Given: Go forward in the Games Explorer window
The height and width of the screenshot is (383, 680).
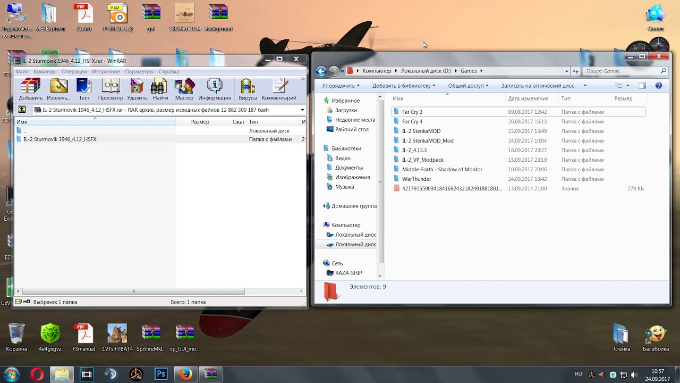Looking at the screenshot, I should pyautogui.click(x=334, y=71).
